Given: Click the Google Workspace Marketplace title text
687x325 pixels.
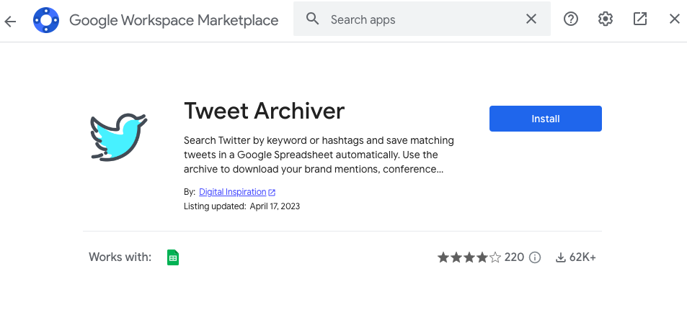Looking at the screenshot, I should point(174,20).
